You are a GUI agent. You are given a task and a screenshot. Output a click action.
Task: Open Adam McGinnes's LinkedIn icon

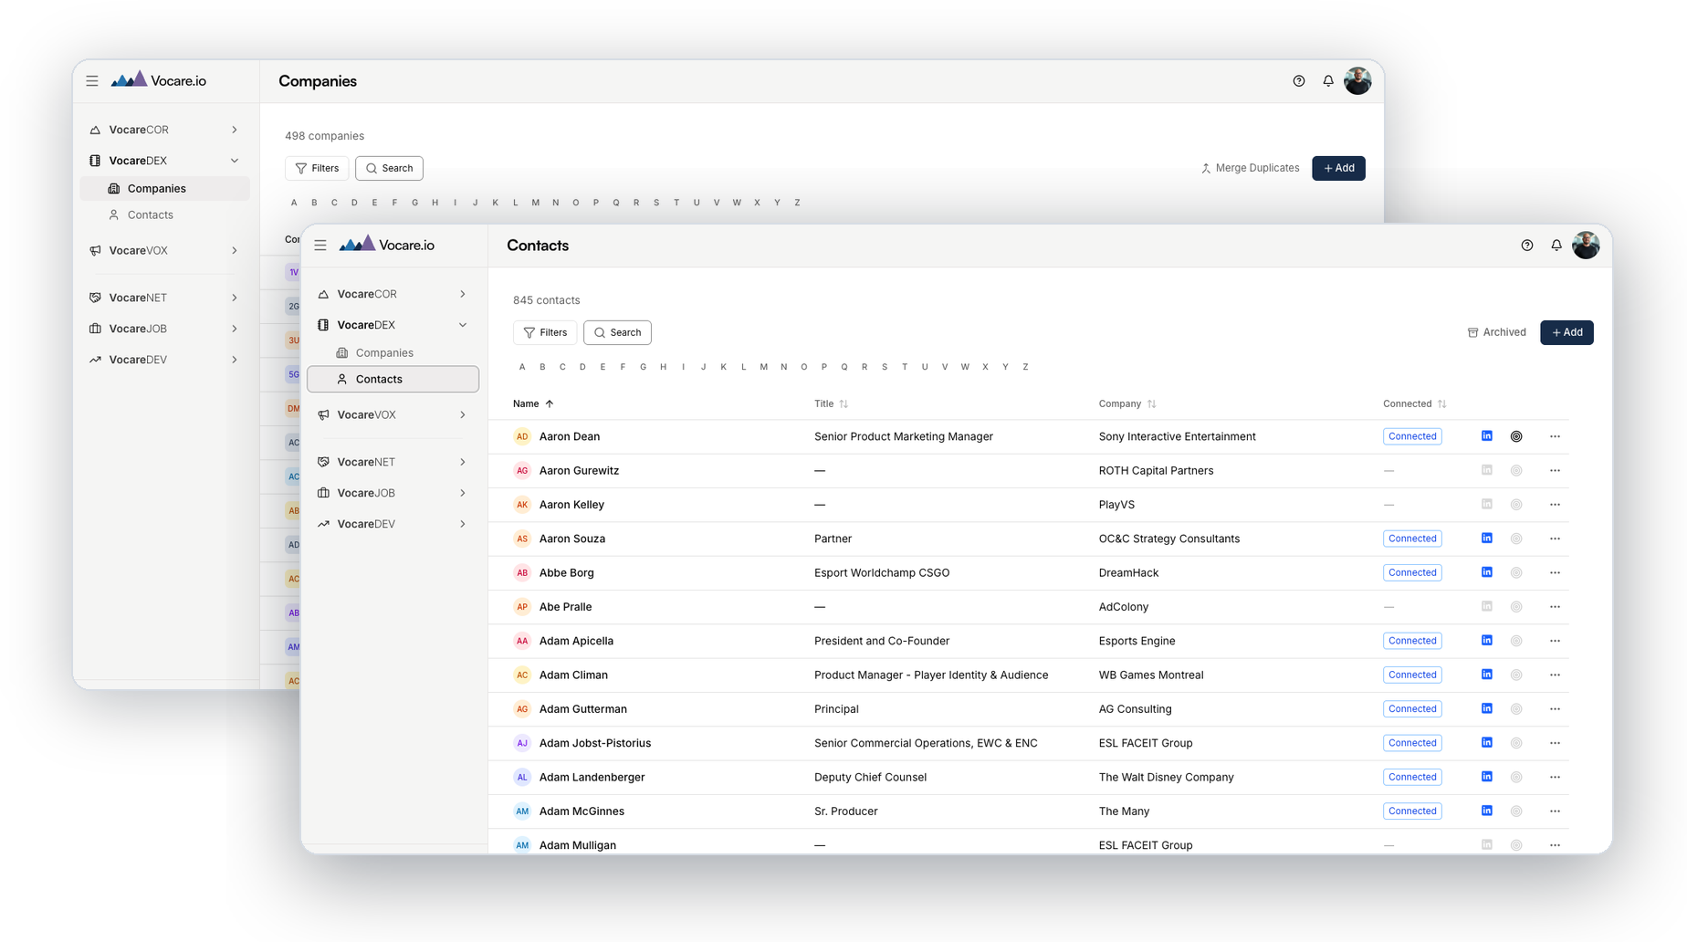[x=1487, y=811]
